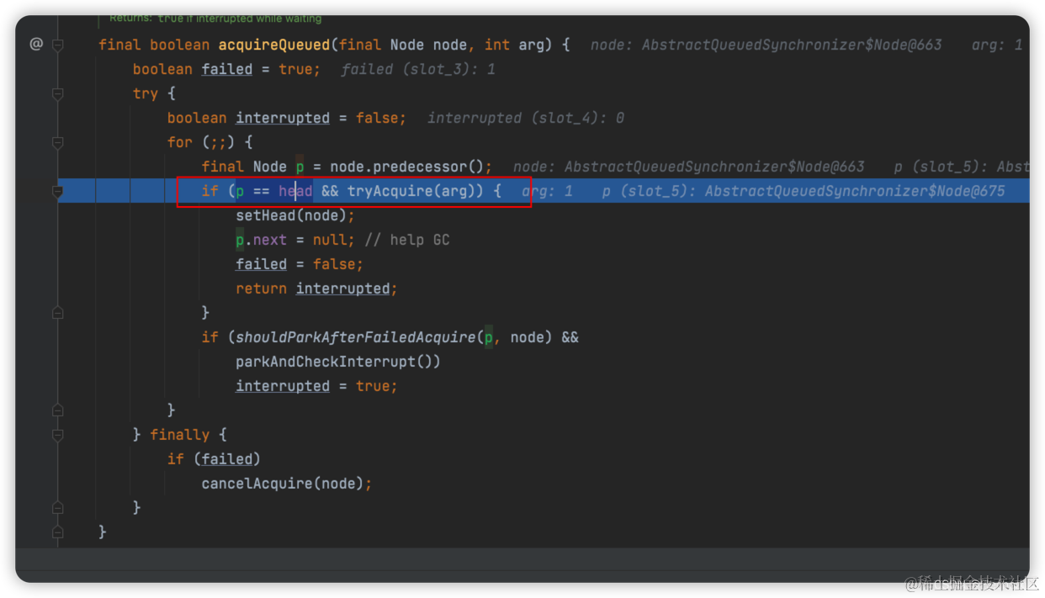The image size is (1045, 598).
Task: Click 'arg: 1' hint on method signature line
Action: point(997,45)
